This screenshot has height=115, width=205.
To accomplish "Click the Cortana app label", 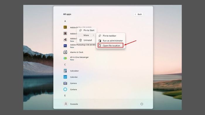I will (x=74, y=90).
